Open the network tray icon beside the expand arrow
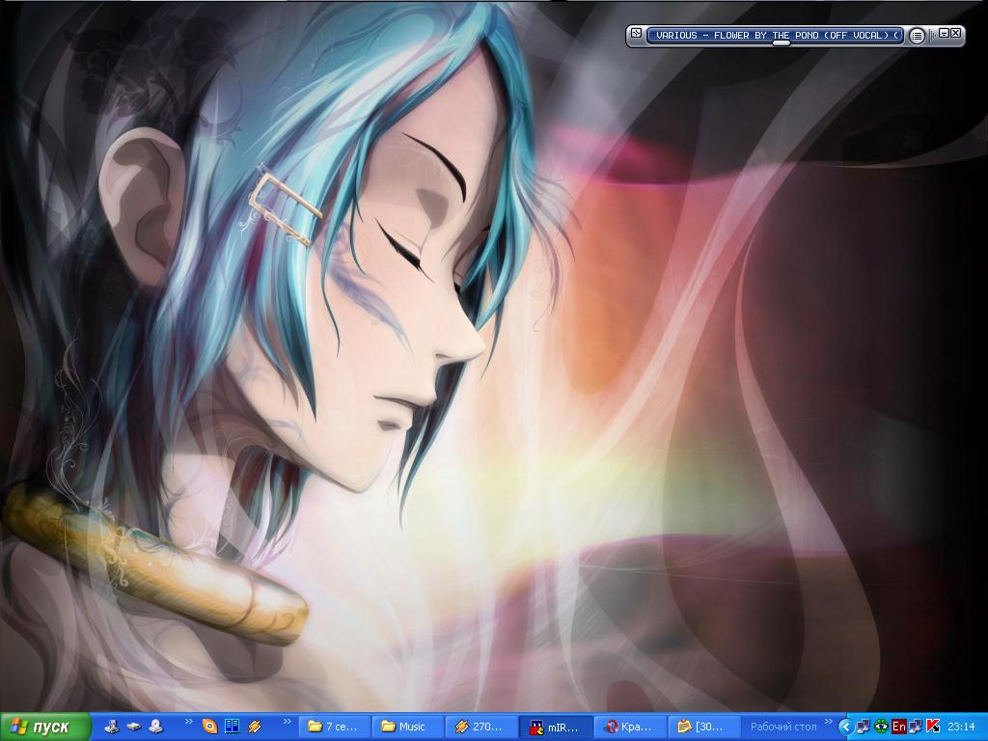Image resolution: width=988 pixels, height=741 pixels. [x=864, y=727]
